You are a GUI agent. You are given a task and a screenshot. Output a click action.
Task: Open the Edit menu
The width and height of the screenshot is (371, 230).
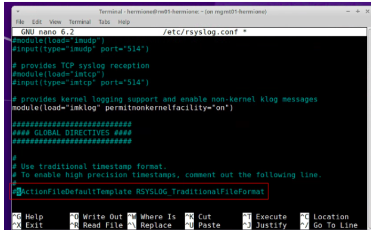(37, 22)
